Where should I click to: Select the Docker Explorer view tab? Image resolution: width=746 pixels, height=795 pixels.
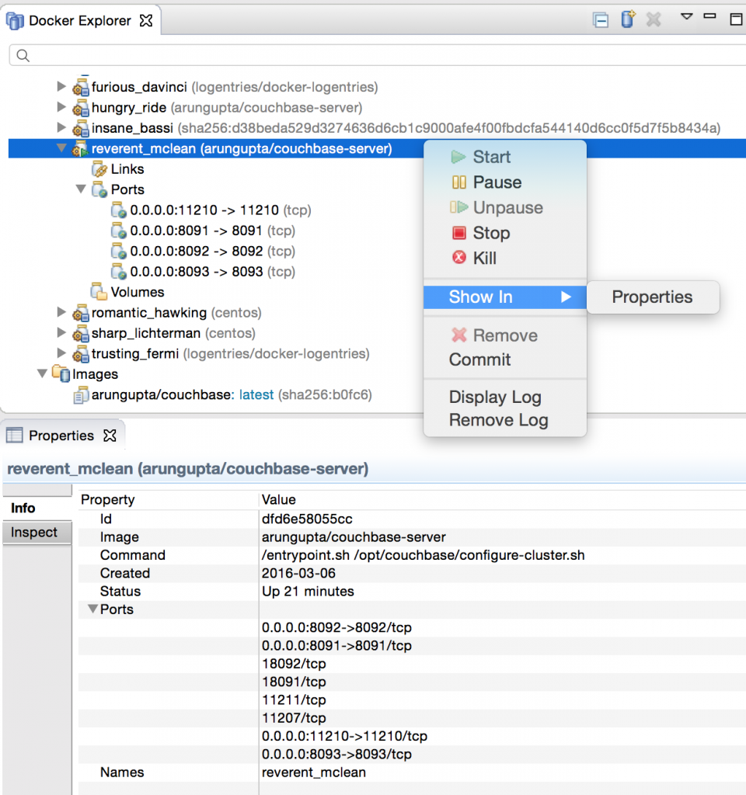tap(80, 21)
